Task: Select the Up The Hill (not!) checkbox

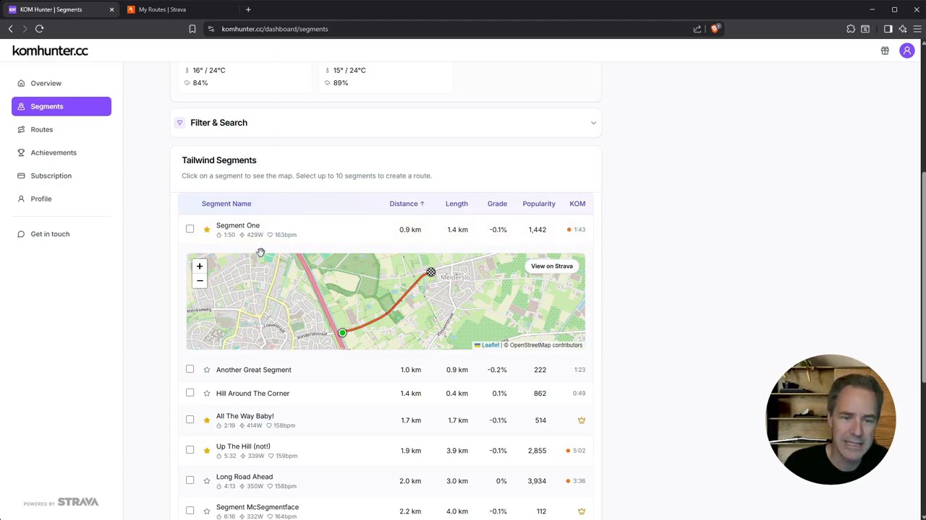Action: pyautogui.click(x=190, y=450)
